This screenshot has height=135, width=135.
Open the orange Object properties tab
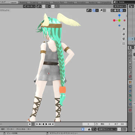click(130, 82)
